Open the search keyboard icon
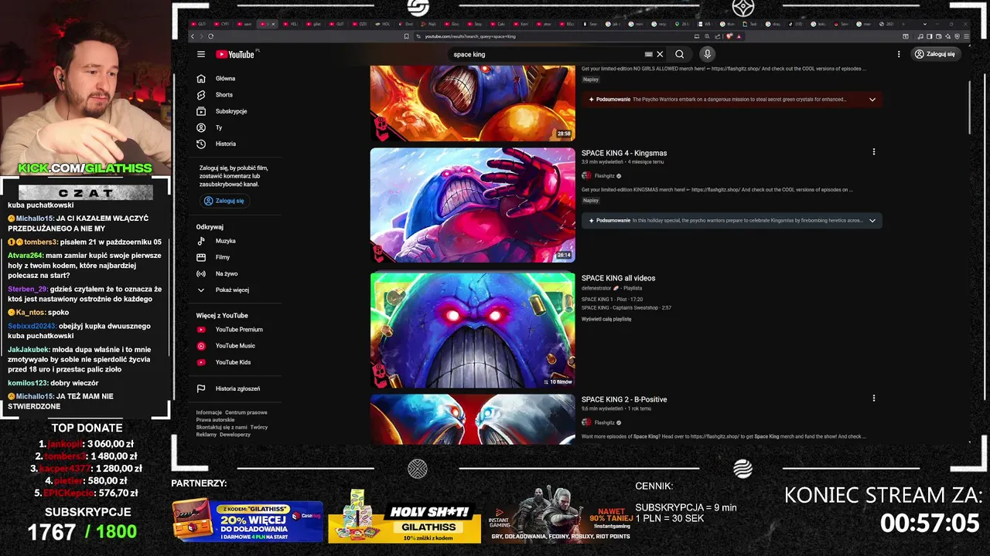 pyautogui.click(x=648, y=54)
